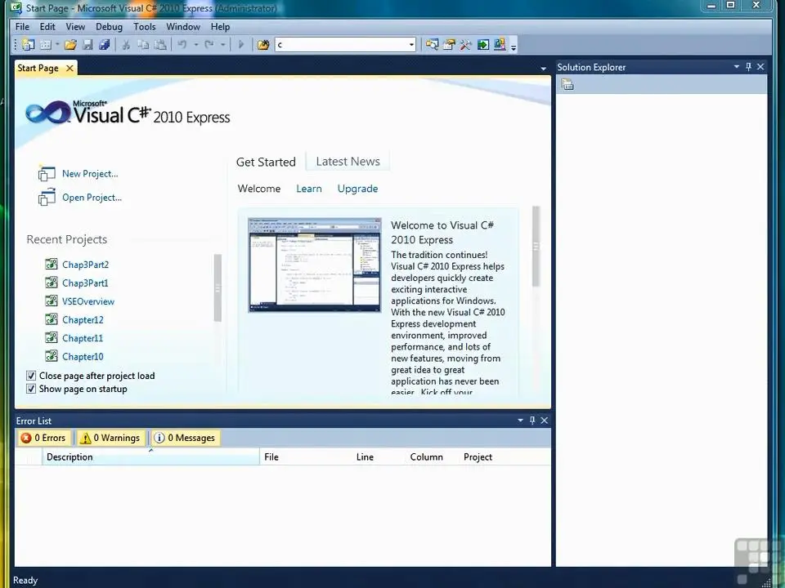This screenshot has height=588, width=785.
Task: Open the Help menu
Action: pos(220,26)
